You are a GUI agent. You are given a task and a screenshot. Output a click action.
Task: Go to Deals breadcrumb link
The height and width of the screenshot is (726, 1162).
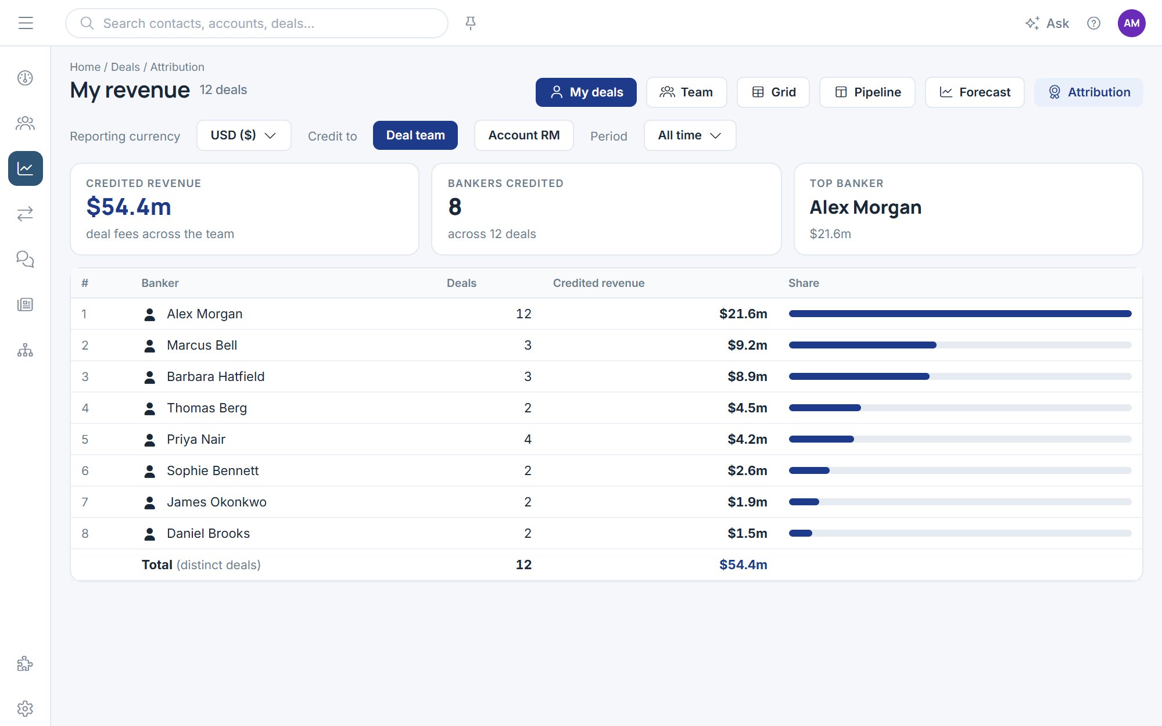click(125, 67)
